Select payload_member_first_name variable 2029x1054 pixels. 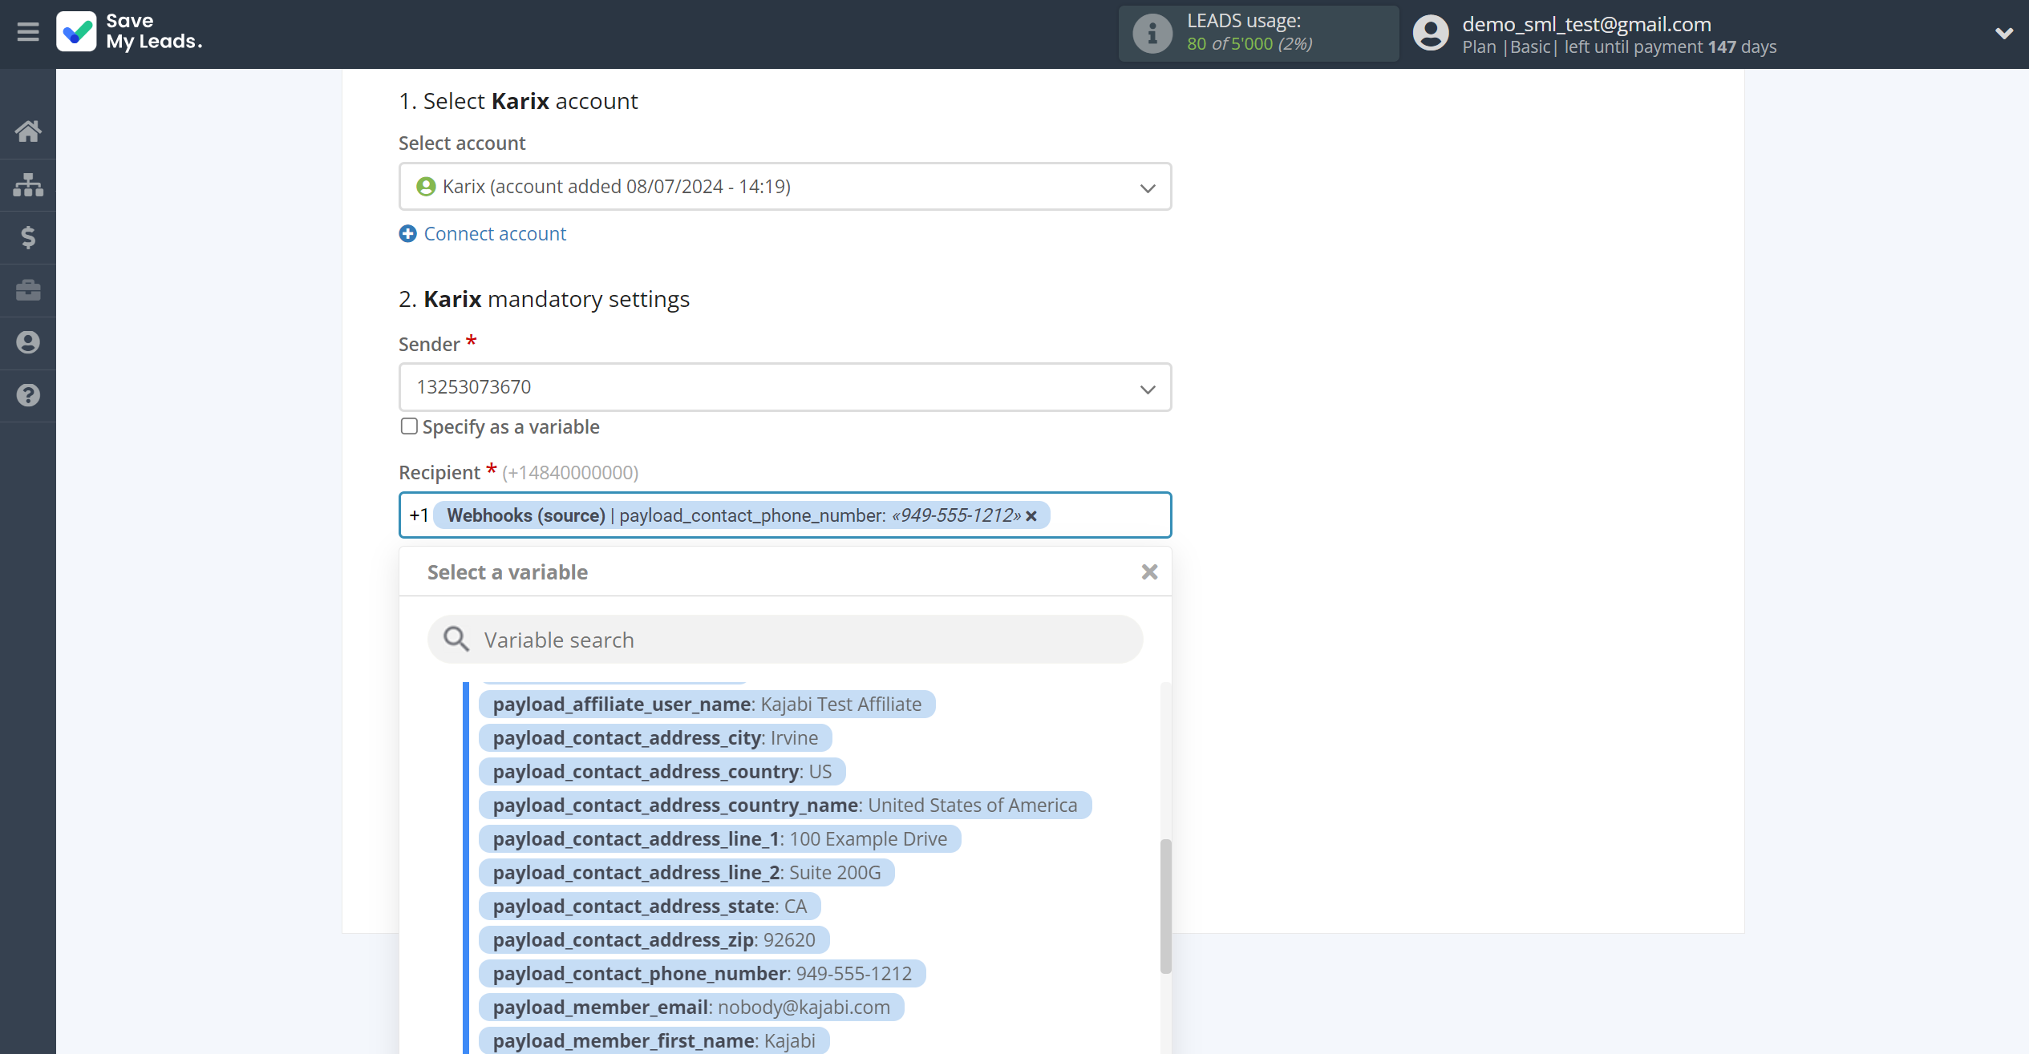point(654,1040)
